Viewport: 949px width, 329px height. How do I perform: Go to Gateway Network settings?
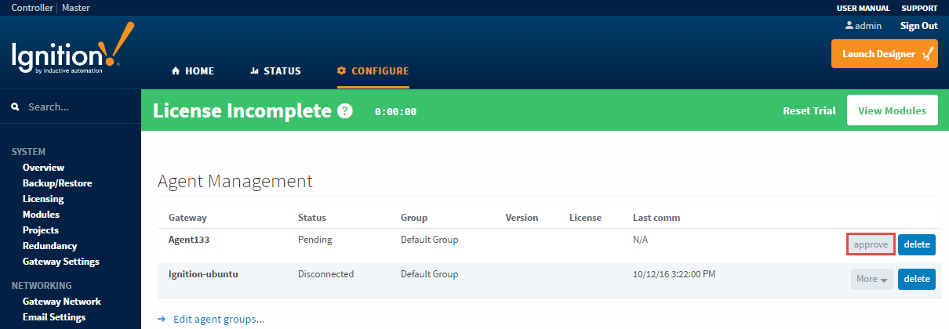point(61,302)
